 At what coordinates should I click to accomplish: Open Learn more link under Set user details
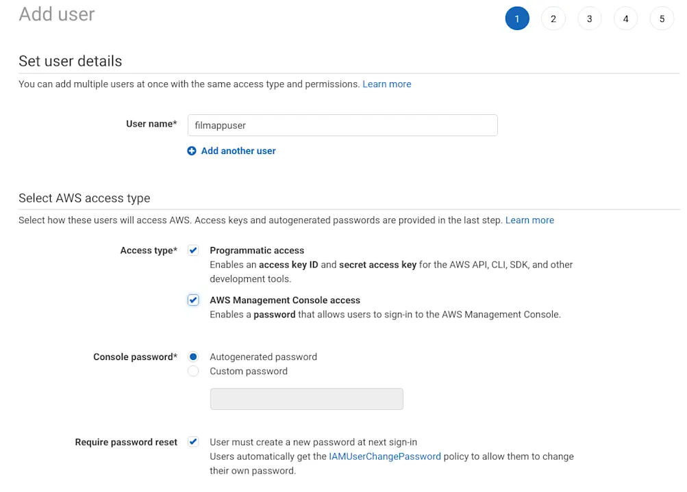click(387, 84)
